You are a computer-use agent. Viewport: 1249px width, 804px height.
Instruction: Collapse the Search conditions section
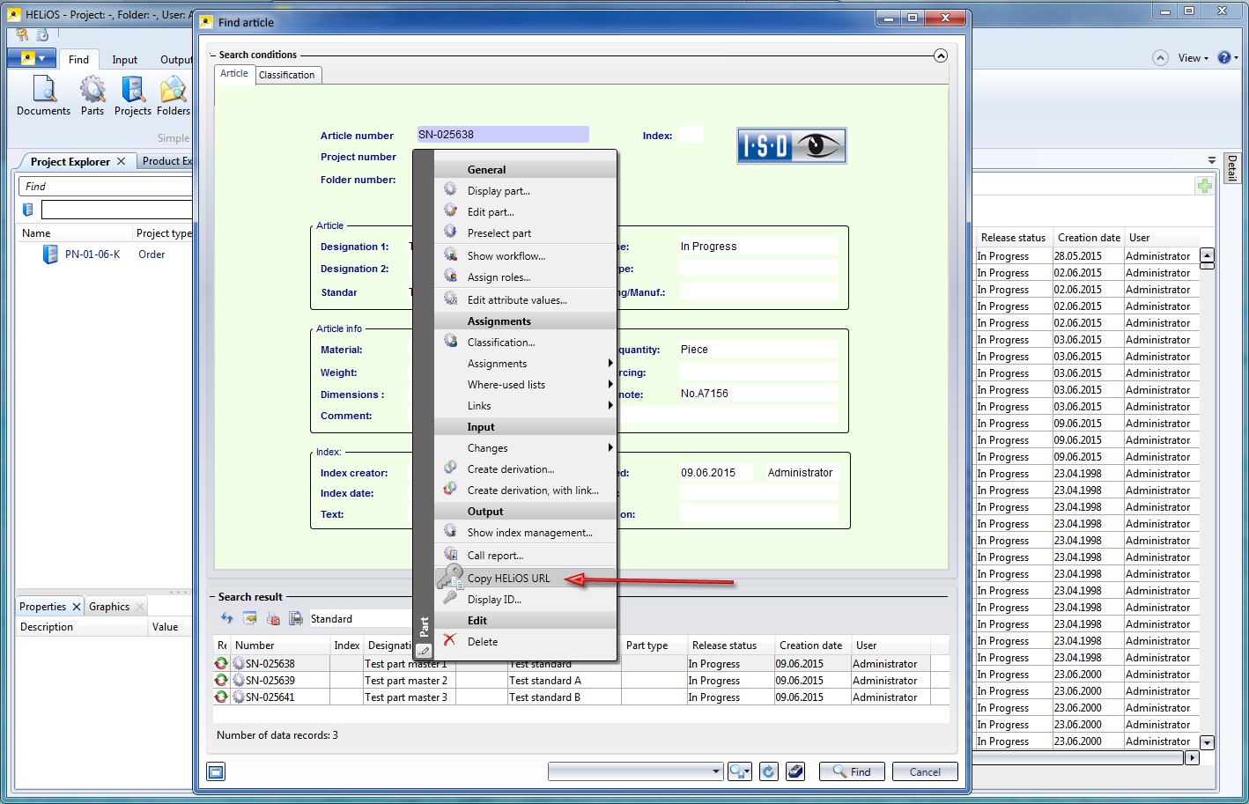pos(941,55)
